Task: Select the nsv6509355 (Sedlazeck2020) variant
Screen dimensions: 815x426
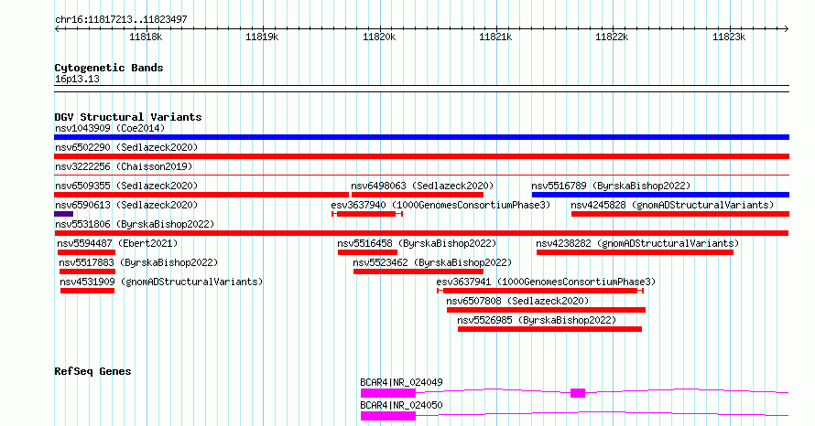Action: tap(126, 186)
